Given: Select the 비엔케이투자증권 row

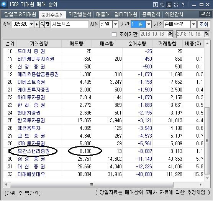Looking at the screenshot, I should point(103,59).
